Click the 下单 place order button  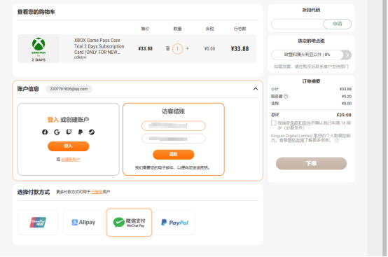(x=311, y=163)
